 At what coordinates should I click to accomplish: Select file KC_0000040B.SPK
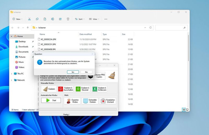click(48, 49)
